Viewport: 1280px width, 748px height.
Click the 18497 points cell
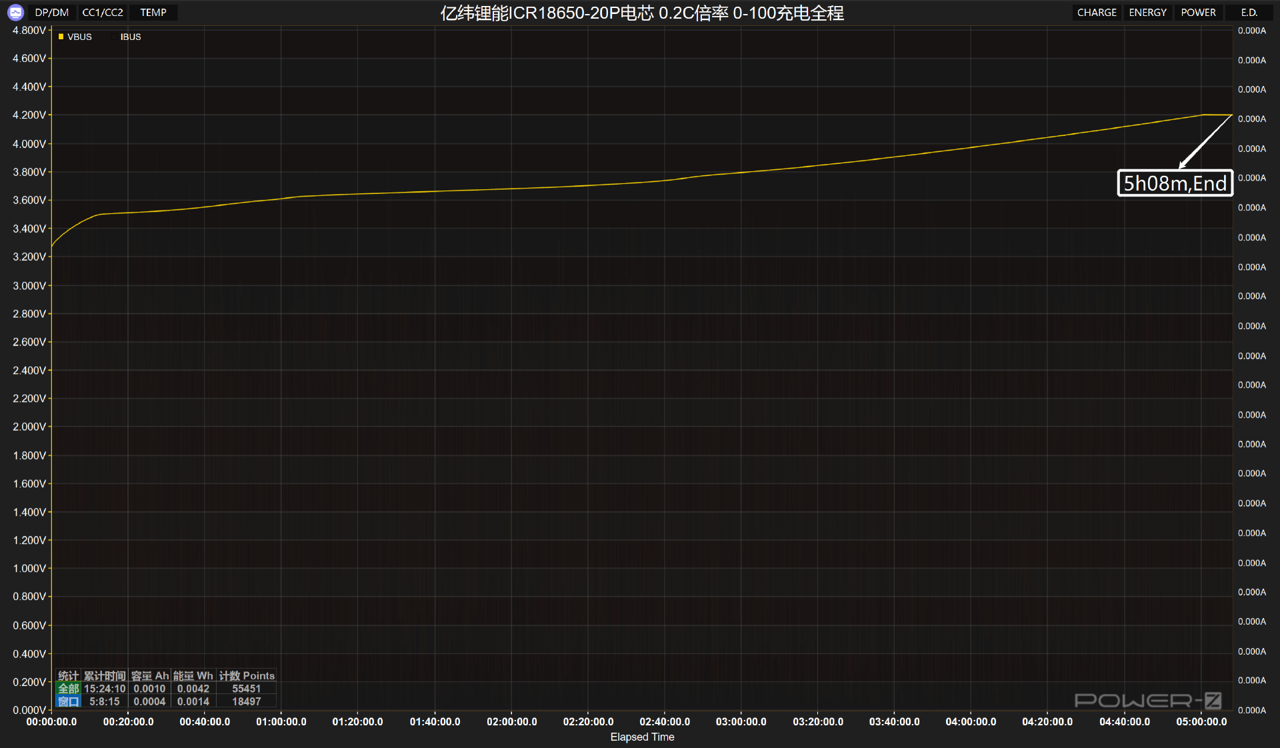[247, 701]
